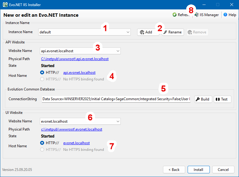239x177 pixels.
Task: Select HTTP radio for API Website
Action: [42, 73]
